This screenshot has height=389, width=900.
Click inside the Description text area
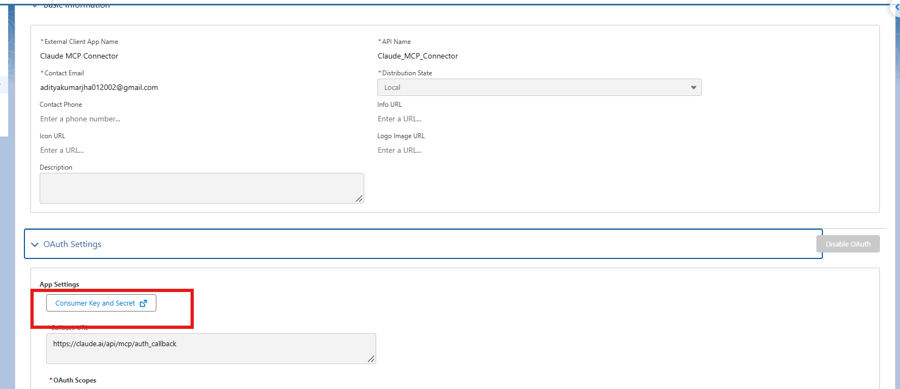point(202,188)
